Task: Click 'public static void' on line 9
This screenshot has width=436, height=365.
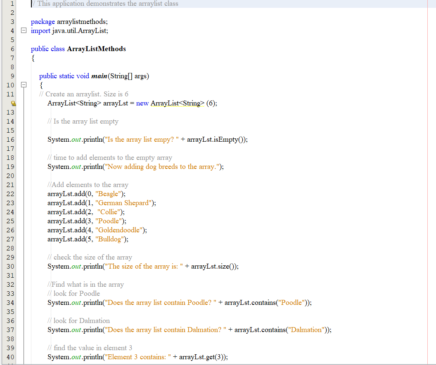Action: [64, 76]
